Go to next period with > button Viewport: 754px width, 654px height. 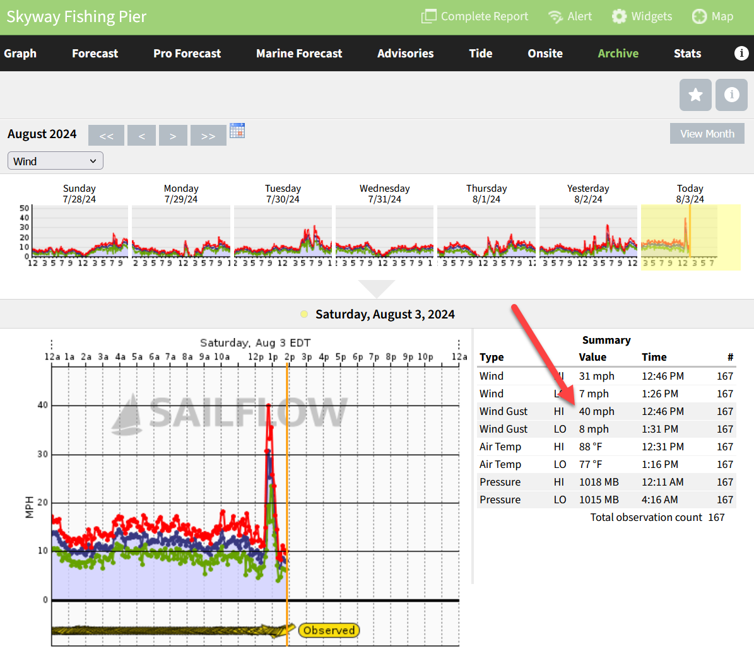click(x=173, y=136)
